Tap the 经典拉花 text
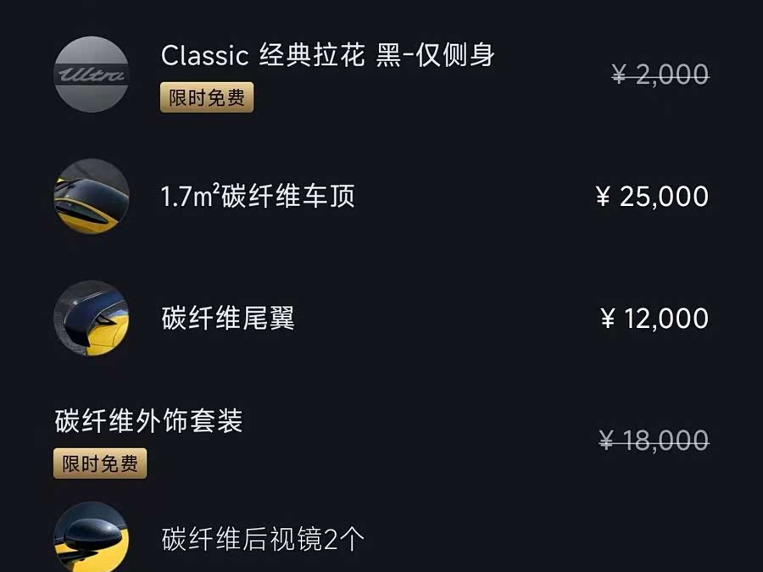Viewport: 763px width, 572px height. coord(312,56)
